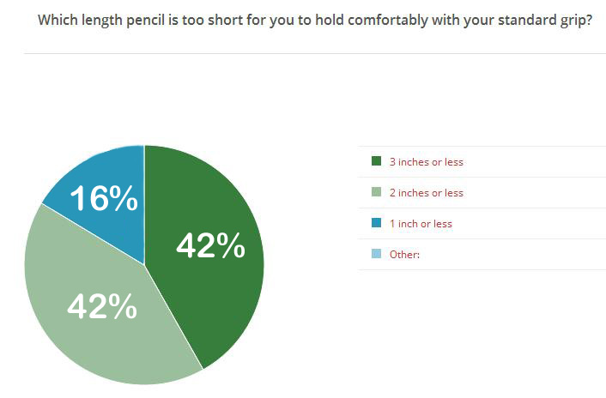
Task: Click the 42% label on light green slice
Action: coord(102,306)
